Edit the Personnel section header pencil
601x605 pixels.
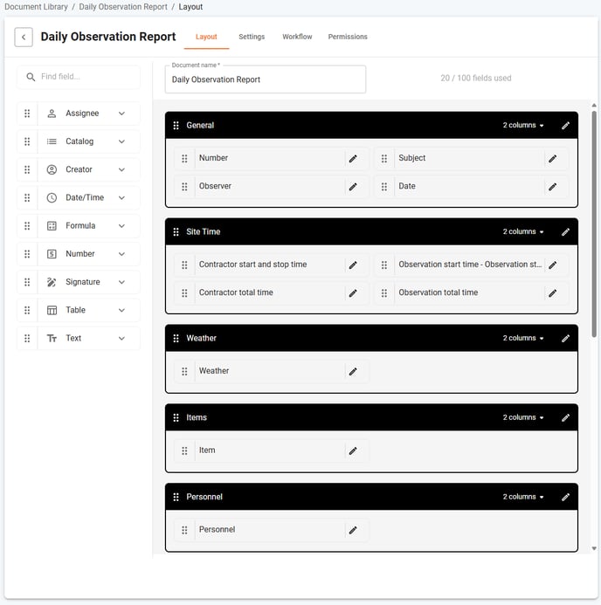point(565,497)
